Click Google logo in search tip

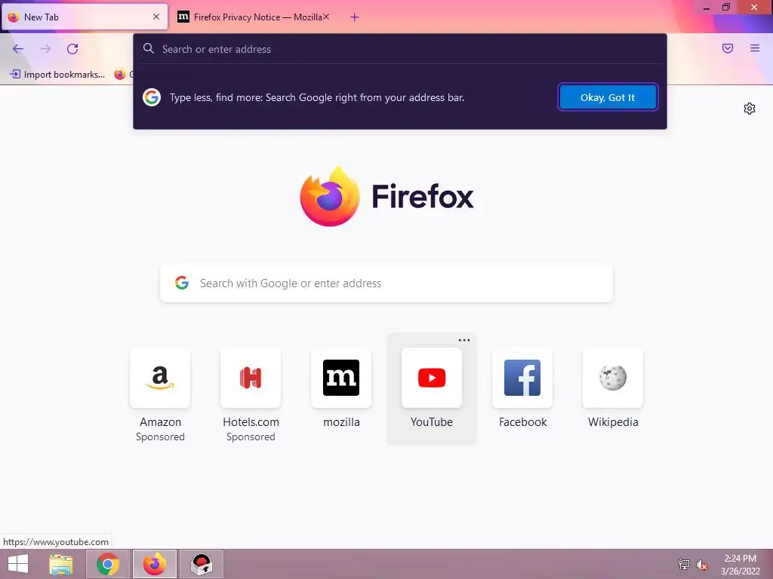coord(152,97)
